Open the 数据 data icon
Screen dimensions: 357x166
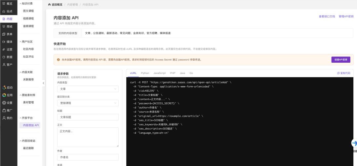pyautogui.click(x=4, y=57)
